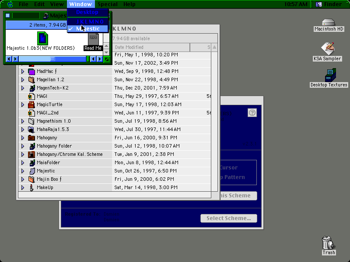Select the KSA Sampler desktop icon
Viewport: 350px width, 262px height.
point(327,48)
